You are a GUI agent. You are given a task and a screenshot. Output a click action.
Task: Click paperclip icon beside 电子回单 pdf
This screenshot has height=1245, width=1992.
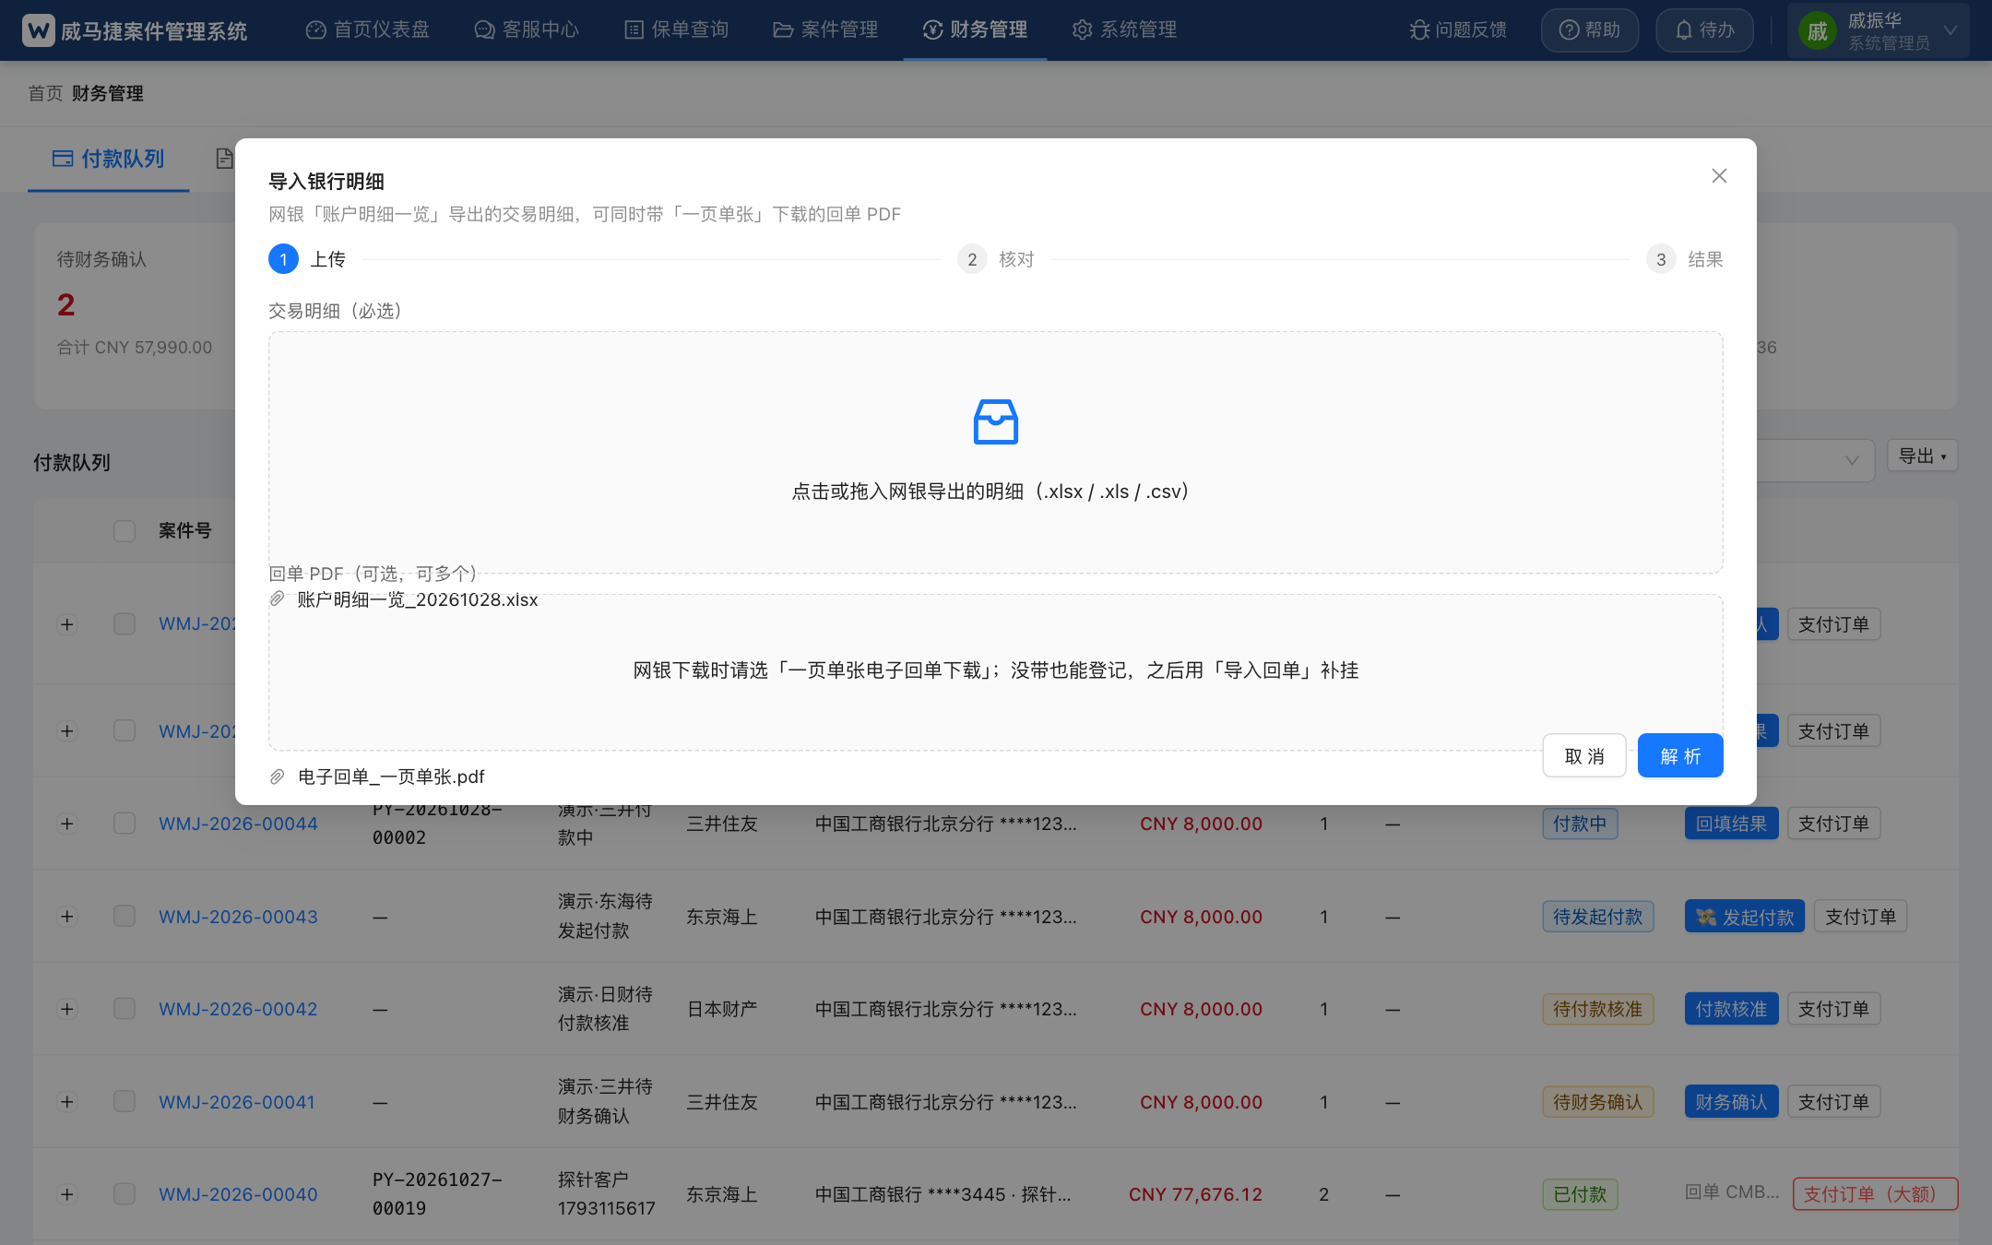click(x=277, y=777)
